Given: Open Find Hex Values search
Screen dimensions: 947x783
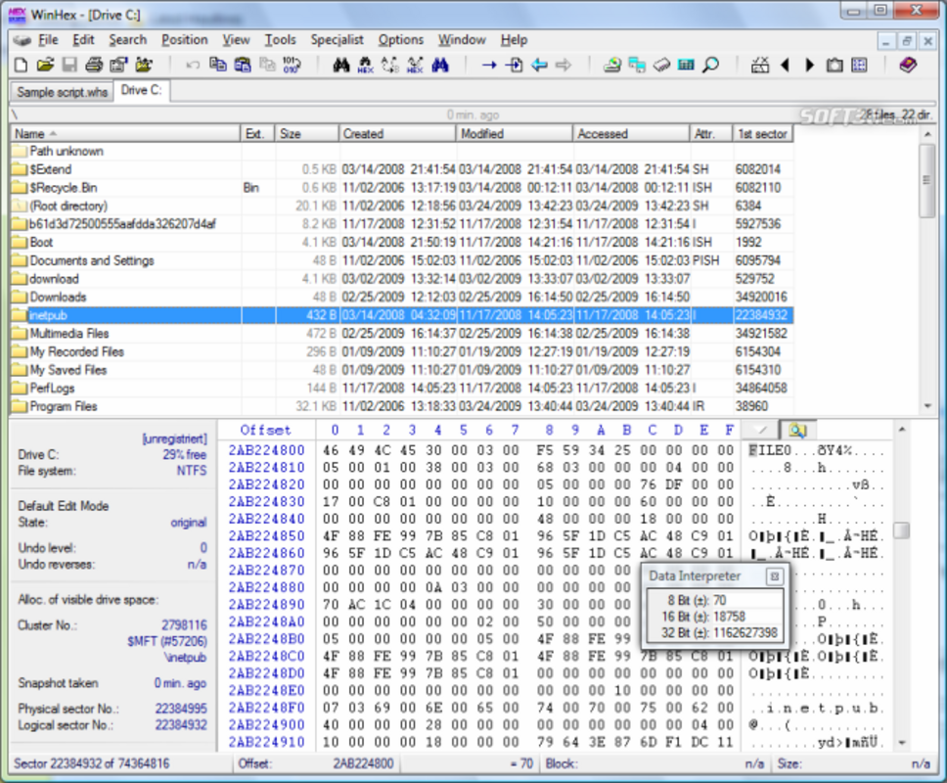Looking at the screenshot, I should (x=364, y=65).
